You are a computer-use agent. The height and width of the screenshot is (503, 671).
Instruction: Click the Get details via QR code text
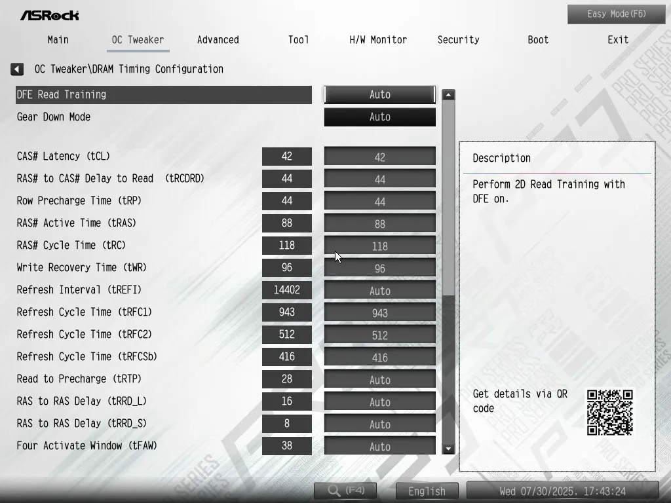coord(520,401)
